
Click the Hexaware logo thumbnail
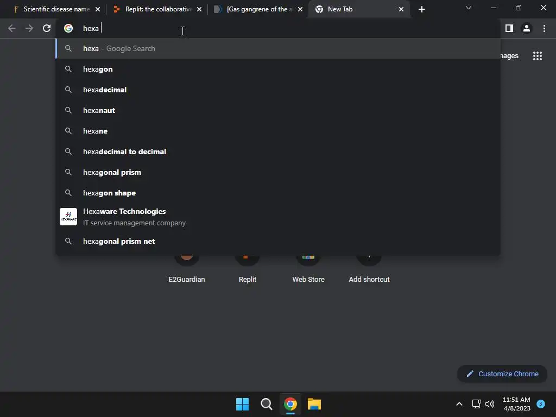tap(68, 217)
